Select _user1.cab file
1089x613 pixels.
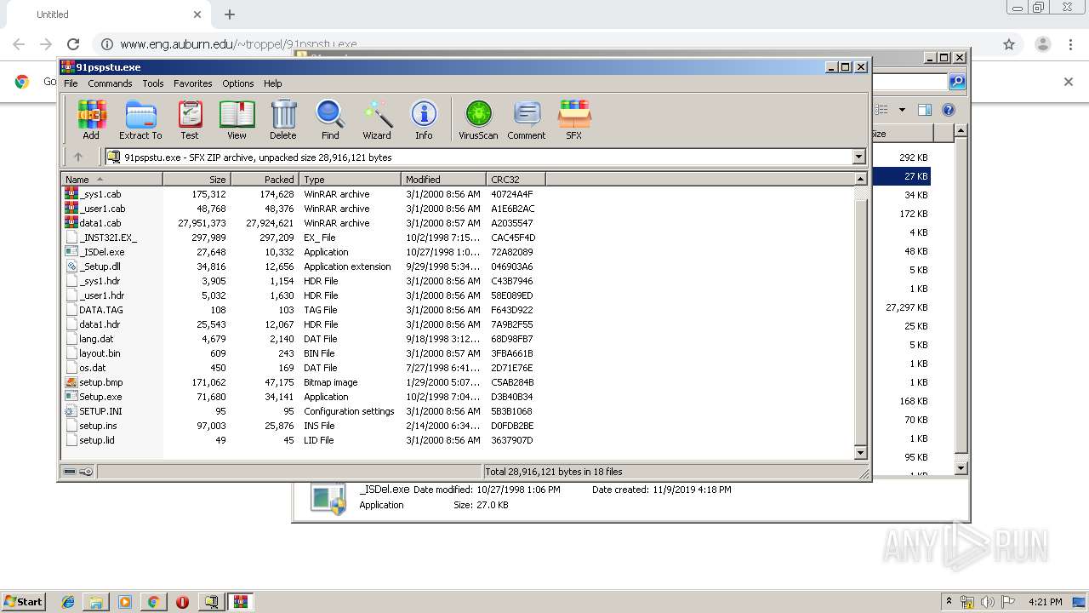(102, 209)
